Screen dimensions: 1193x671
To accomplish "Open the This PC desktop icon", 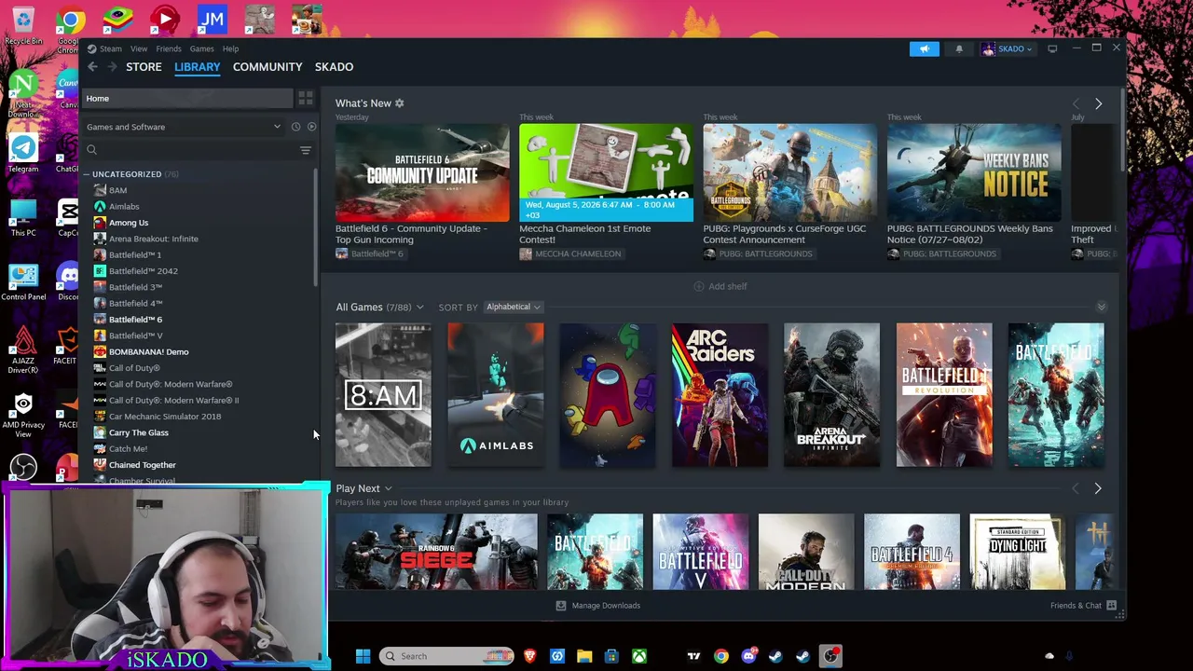I will [23, 218].
